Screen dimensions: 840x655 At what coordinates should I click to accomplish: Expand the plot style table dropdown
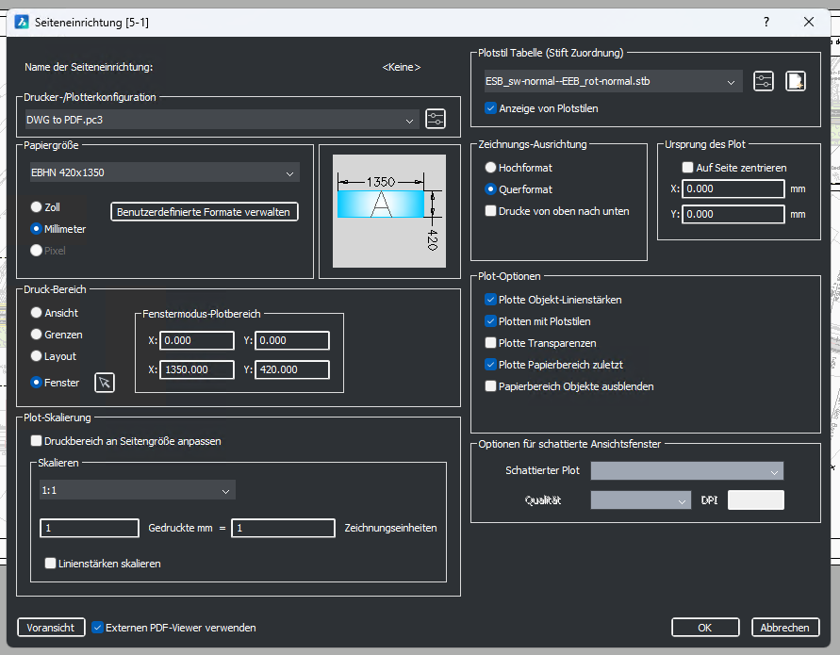[x=610, y=81]
